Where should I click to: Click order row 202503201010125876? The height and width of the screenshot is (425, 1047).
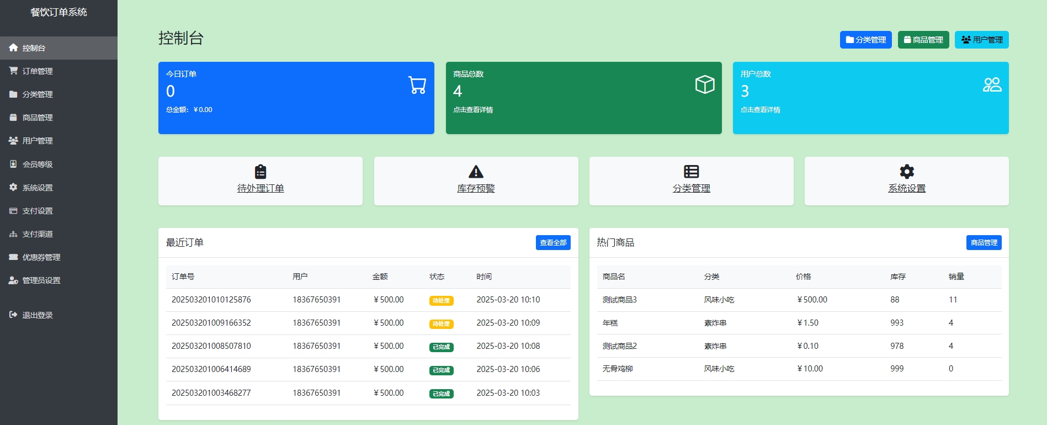[x=211, y=300]
